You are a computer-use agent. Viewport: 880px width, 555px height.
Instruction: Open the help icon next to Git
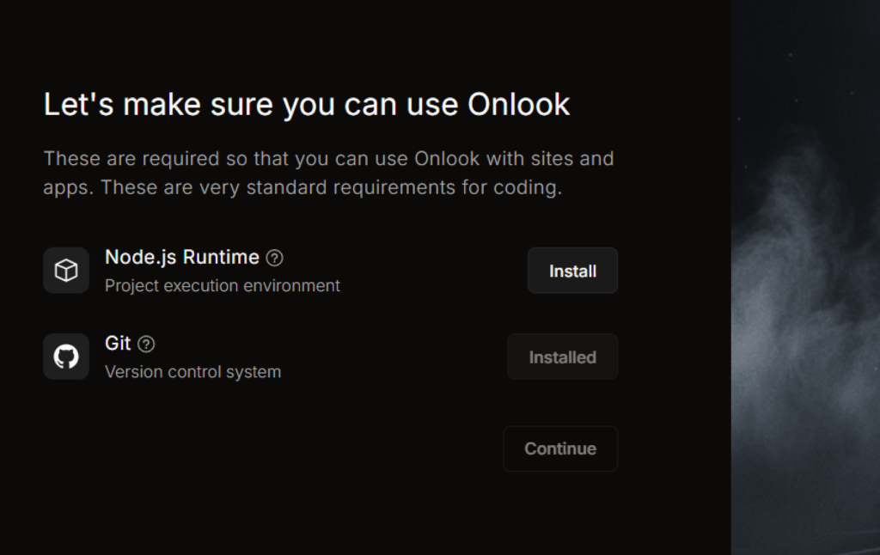(x=146, y=344)
